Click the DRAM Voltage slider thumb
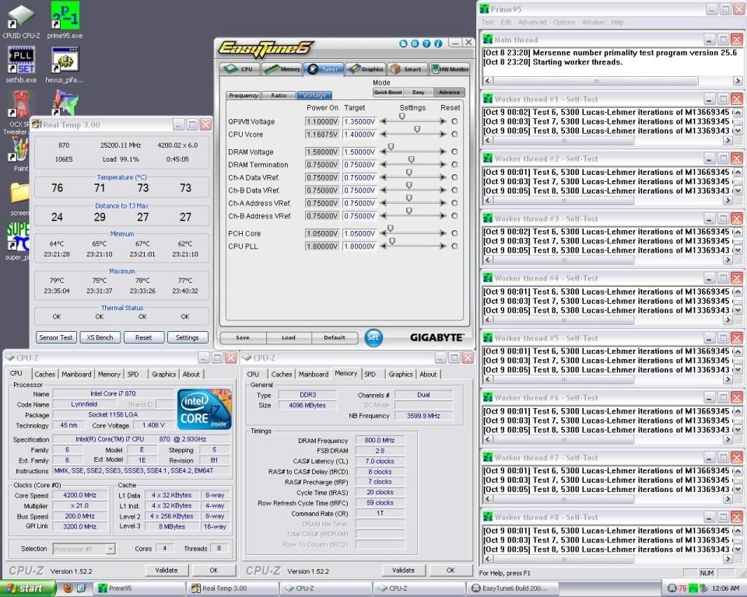747x597 pixels. [391, 147]
